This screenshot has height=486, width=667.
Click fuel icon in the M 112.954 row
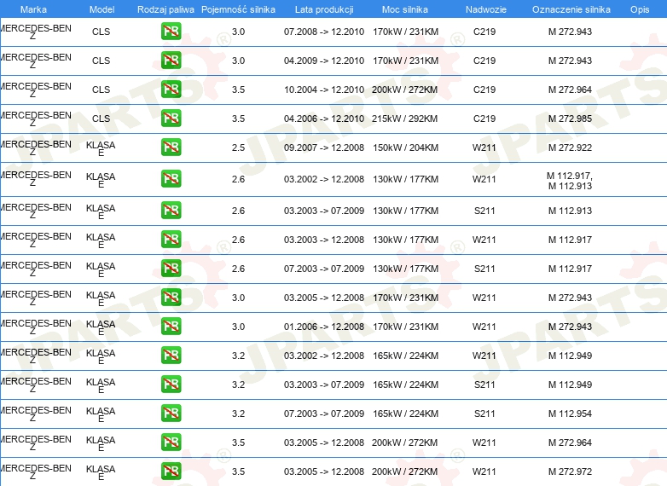pos(171,414)
